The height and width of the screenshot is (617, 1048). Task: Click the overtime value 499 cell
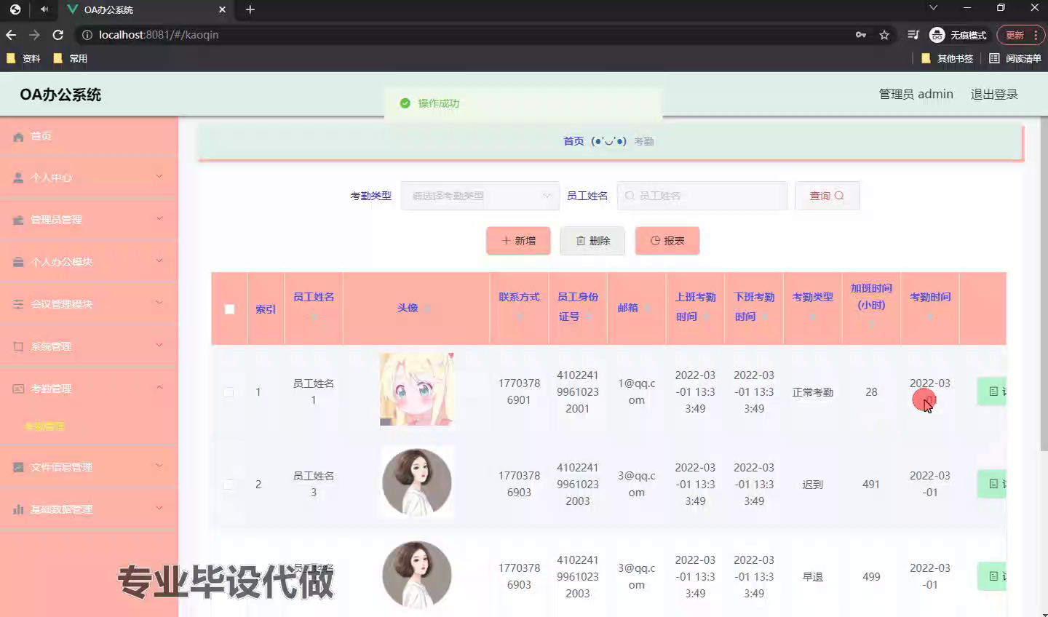[871, 577]
